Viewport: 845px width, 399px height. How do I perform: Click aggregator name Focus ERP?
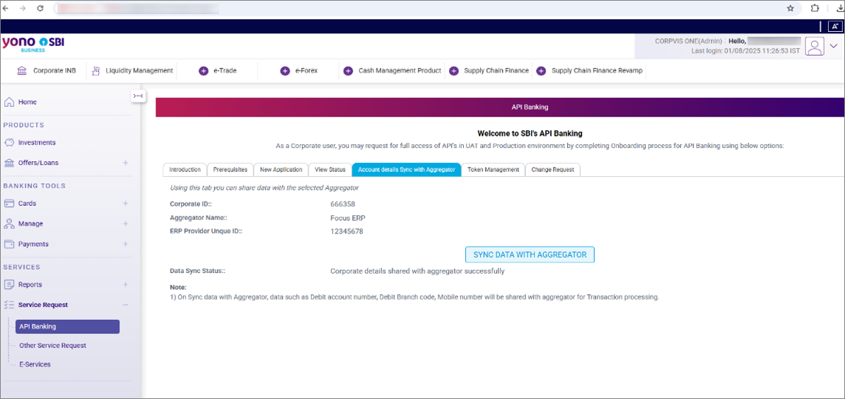348,218
